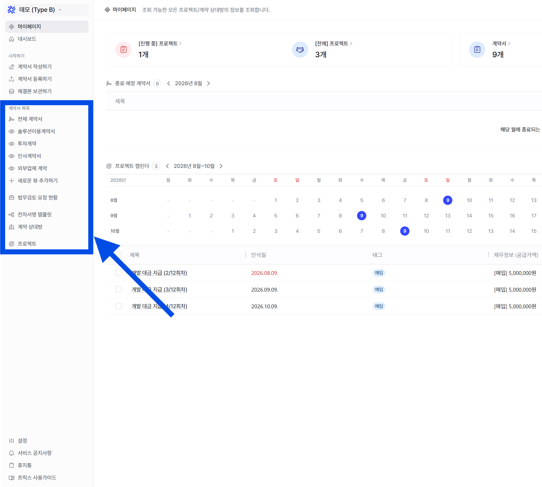Go to next month after 2026년 8월
Viewport: 542px width, 487px height.
point(209,83)
